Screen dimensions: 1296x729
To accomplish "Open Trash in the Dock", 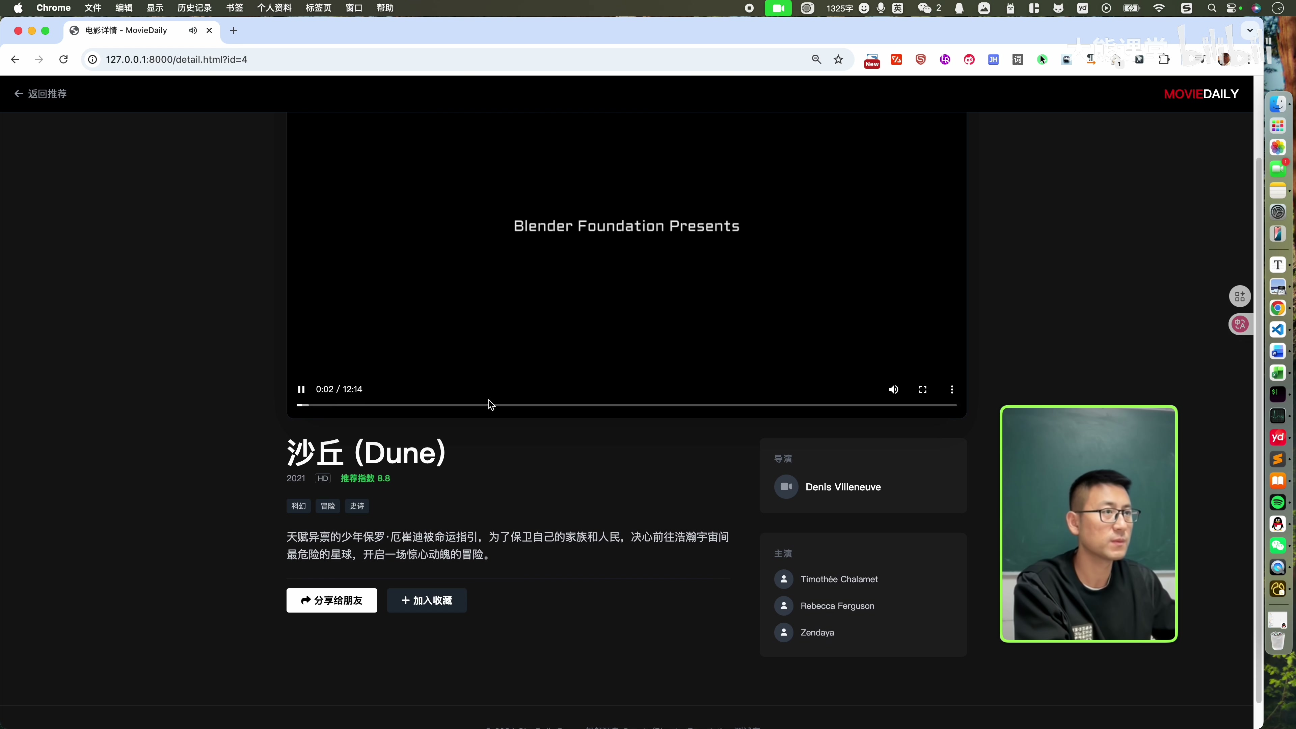I will tap(1278, 642).
